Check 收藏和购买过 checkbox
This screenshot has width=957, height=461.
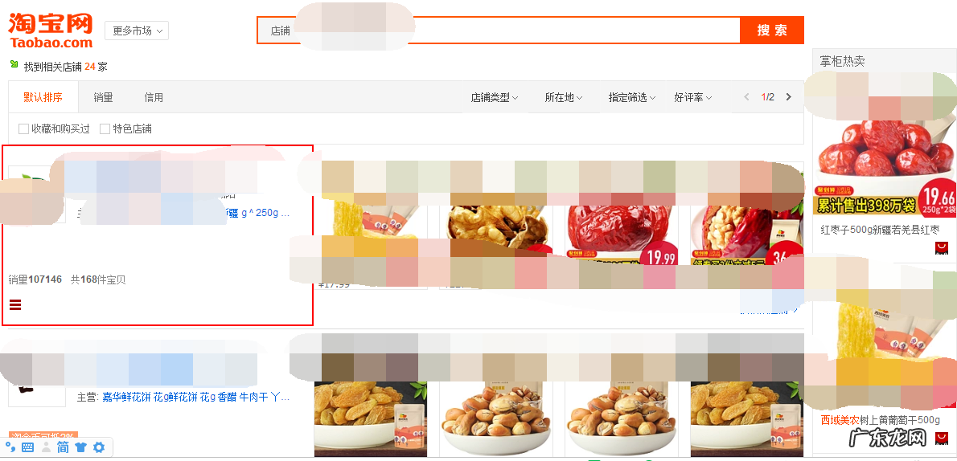pyautogui.click(x=24, y=129)
